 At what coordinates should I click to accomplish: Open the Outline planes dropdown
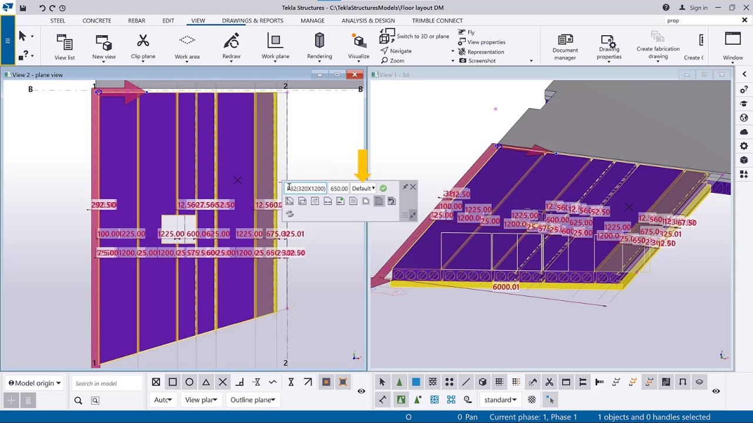pos(252,399)
